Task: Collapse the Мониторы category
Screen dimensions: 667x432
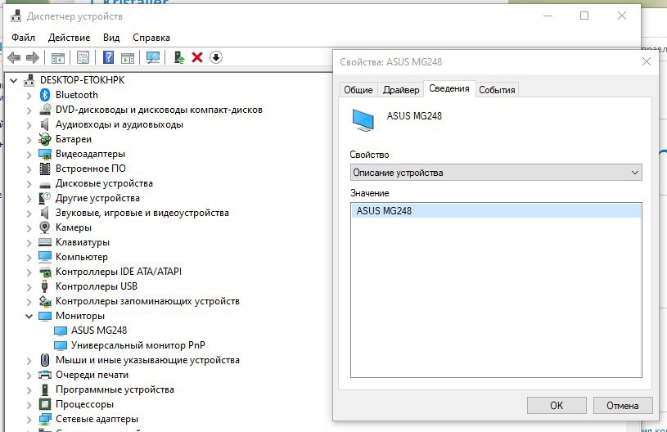Action: point(29,316)
